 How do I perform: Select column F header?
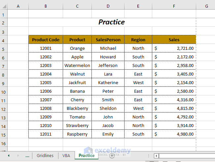[x=174, y=5]
